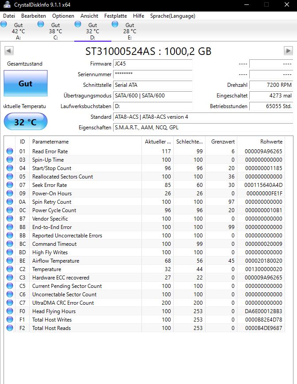This screenshot has height=384, width=297.
Task: Click the Grenzwert column header
Action: click(221, 142)
